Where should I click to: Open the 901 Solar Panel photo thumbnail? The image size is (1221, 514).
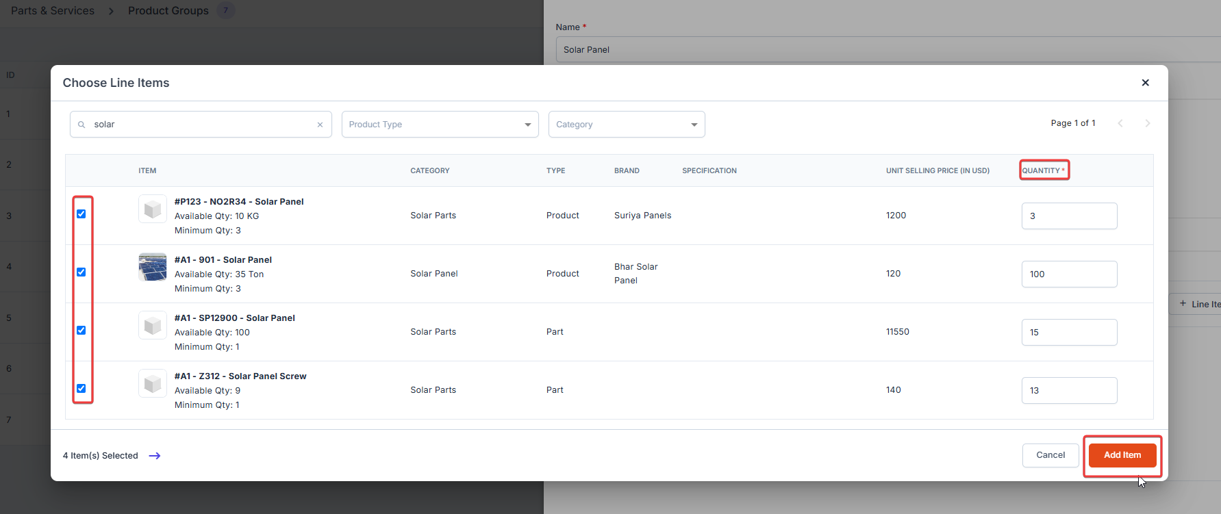tap(153, 267)
